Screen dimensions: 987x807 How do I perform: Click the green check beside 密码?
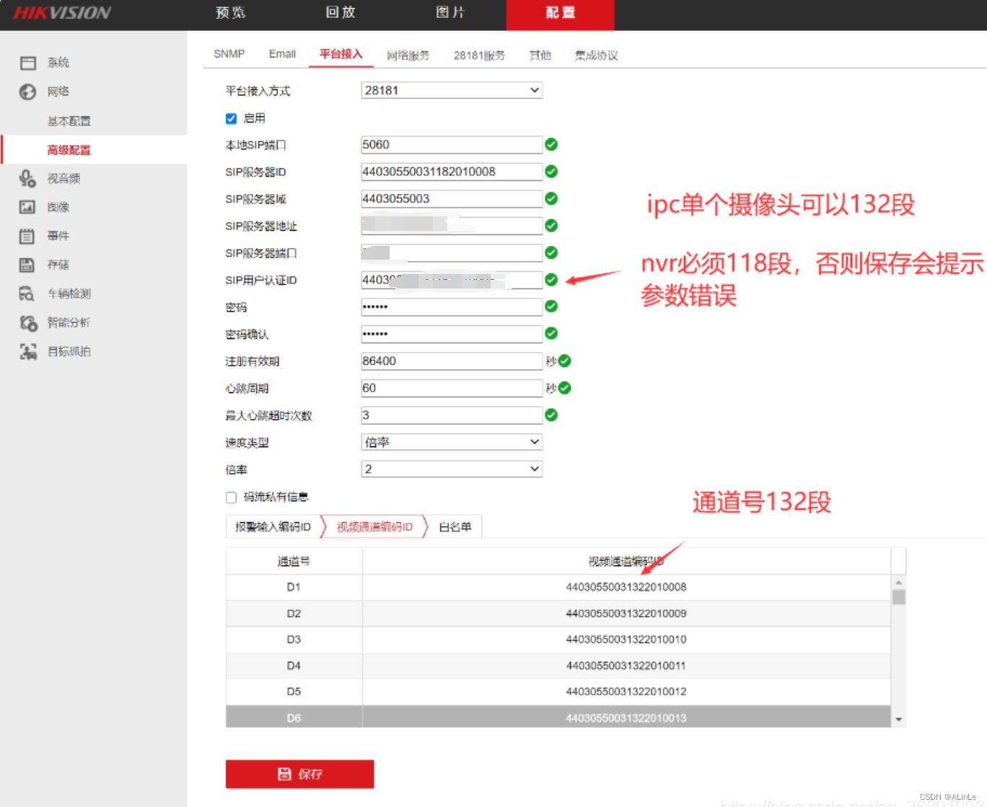click(551, 307)
